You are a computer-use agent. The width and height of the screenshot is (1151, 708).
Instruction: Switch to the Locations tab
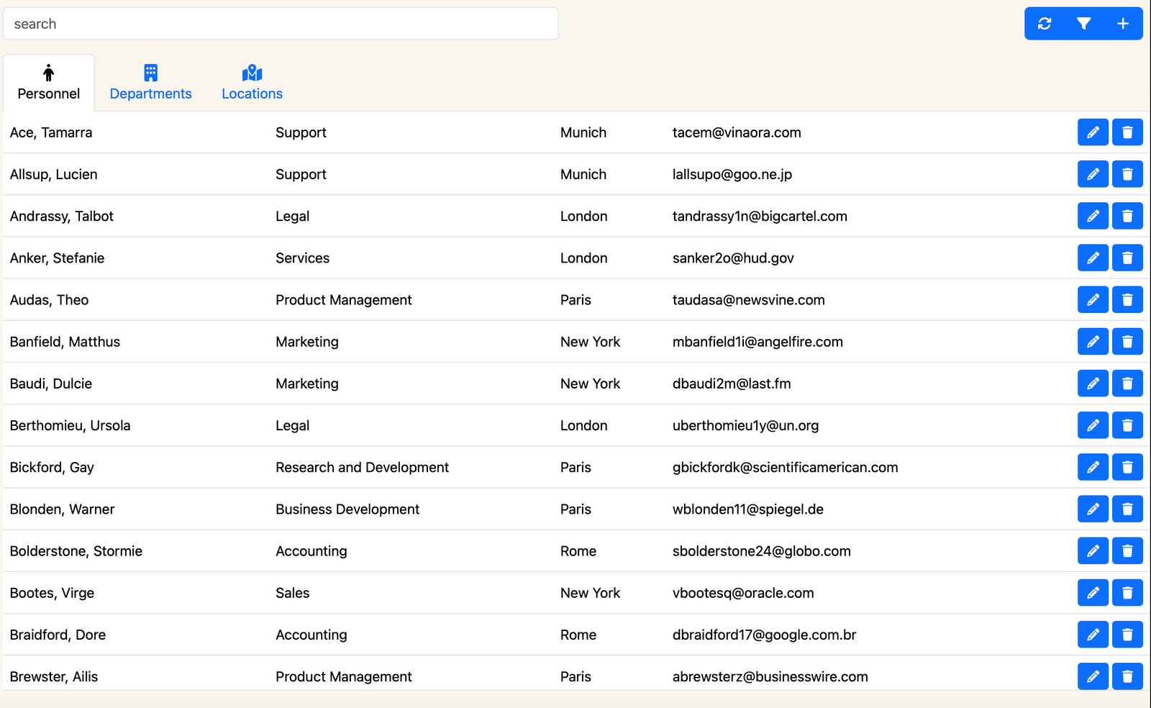252,94
